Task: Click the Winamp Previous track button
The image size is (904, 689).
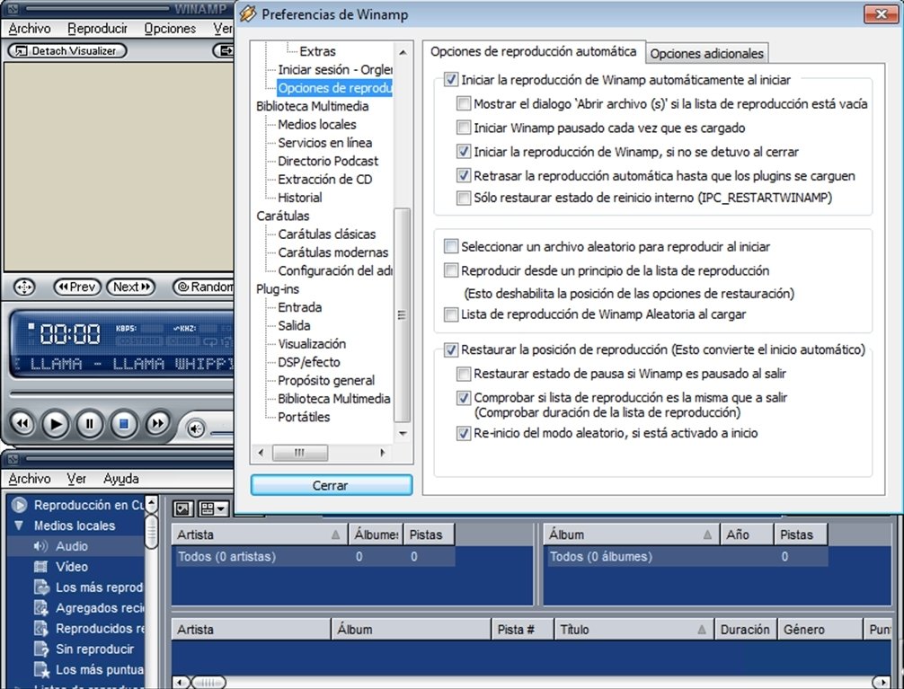Action: click(22, 424)
